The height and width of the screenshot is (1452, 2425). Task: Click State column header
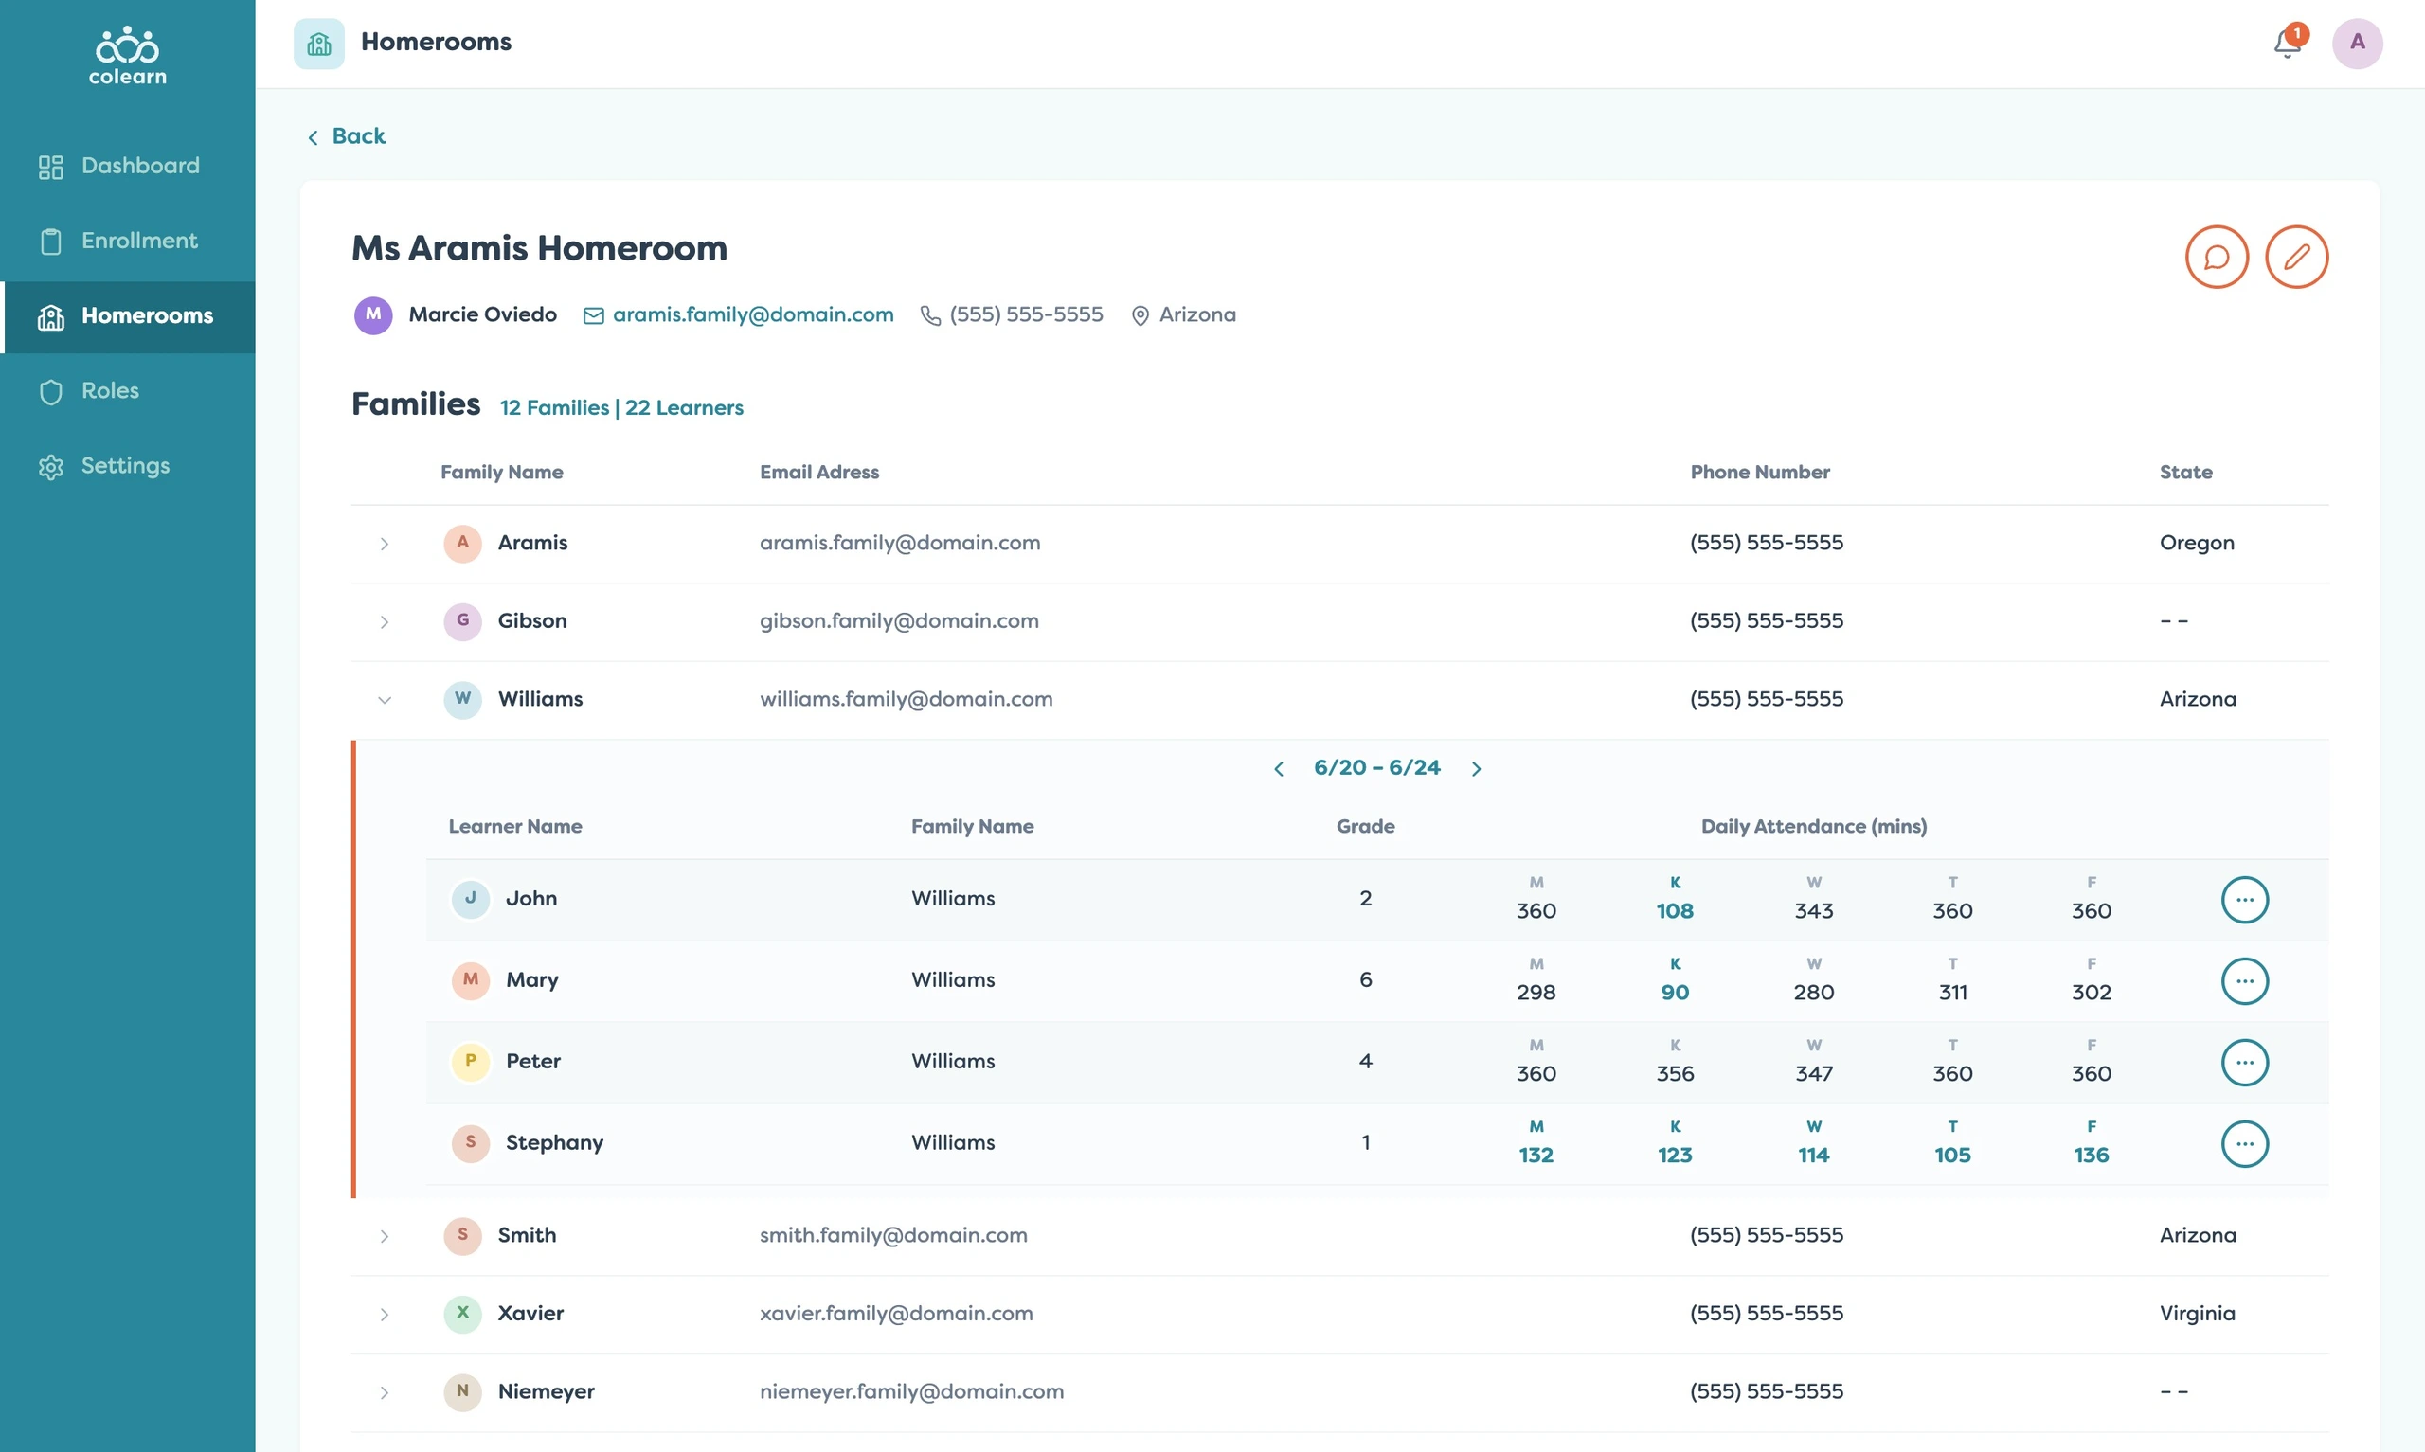[x=2185, y=473]
